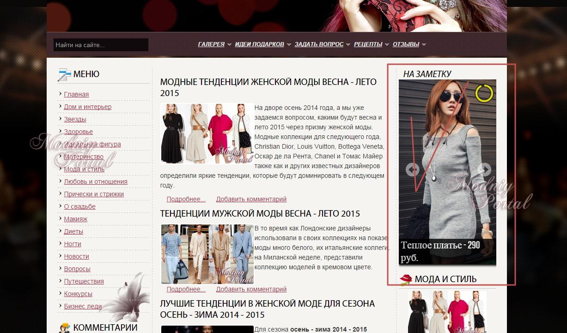
Task: Open the Звезды category link
Action: pos(75,119)
